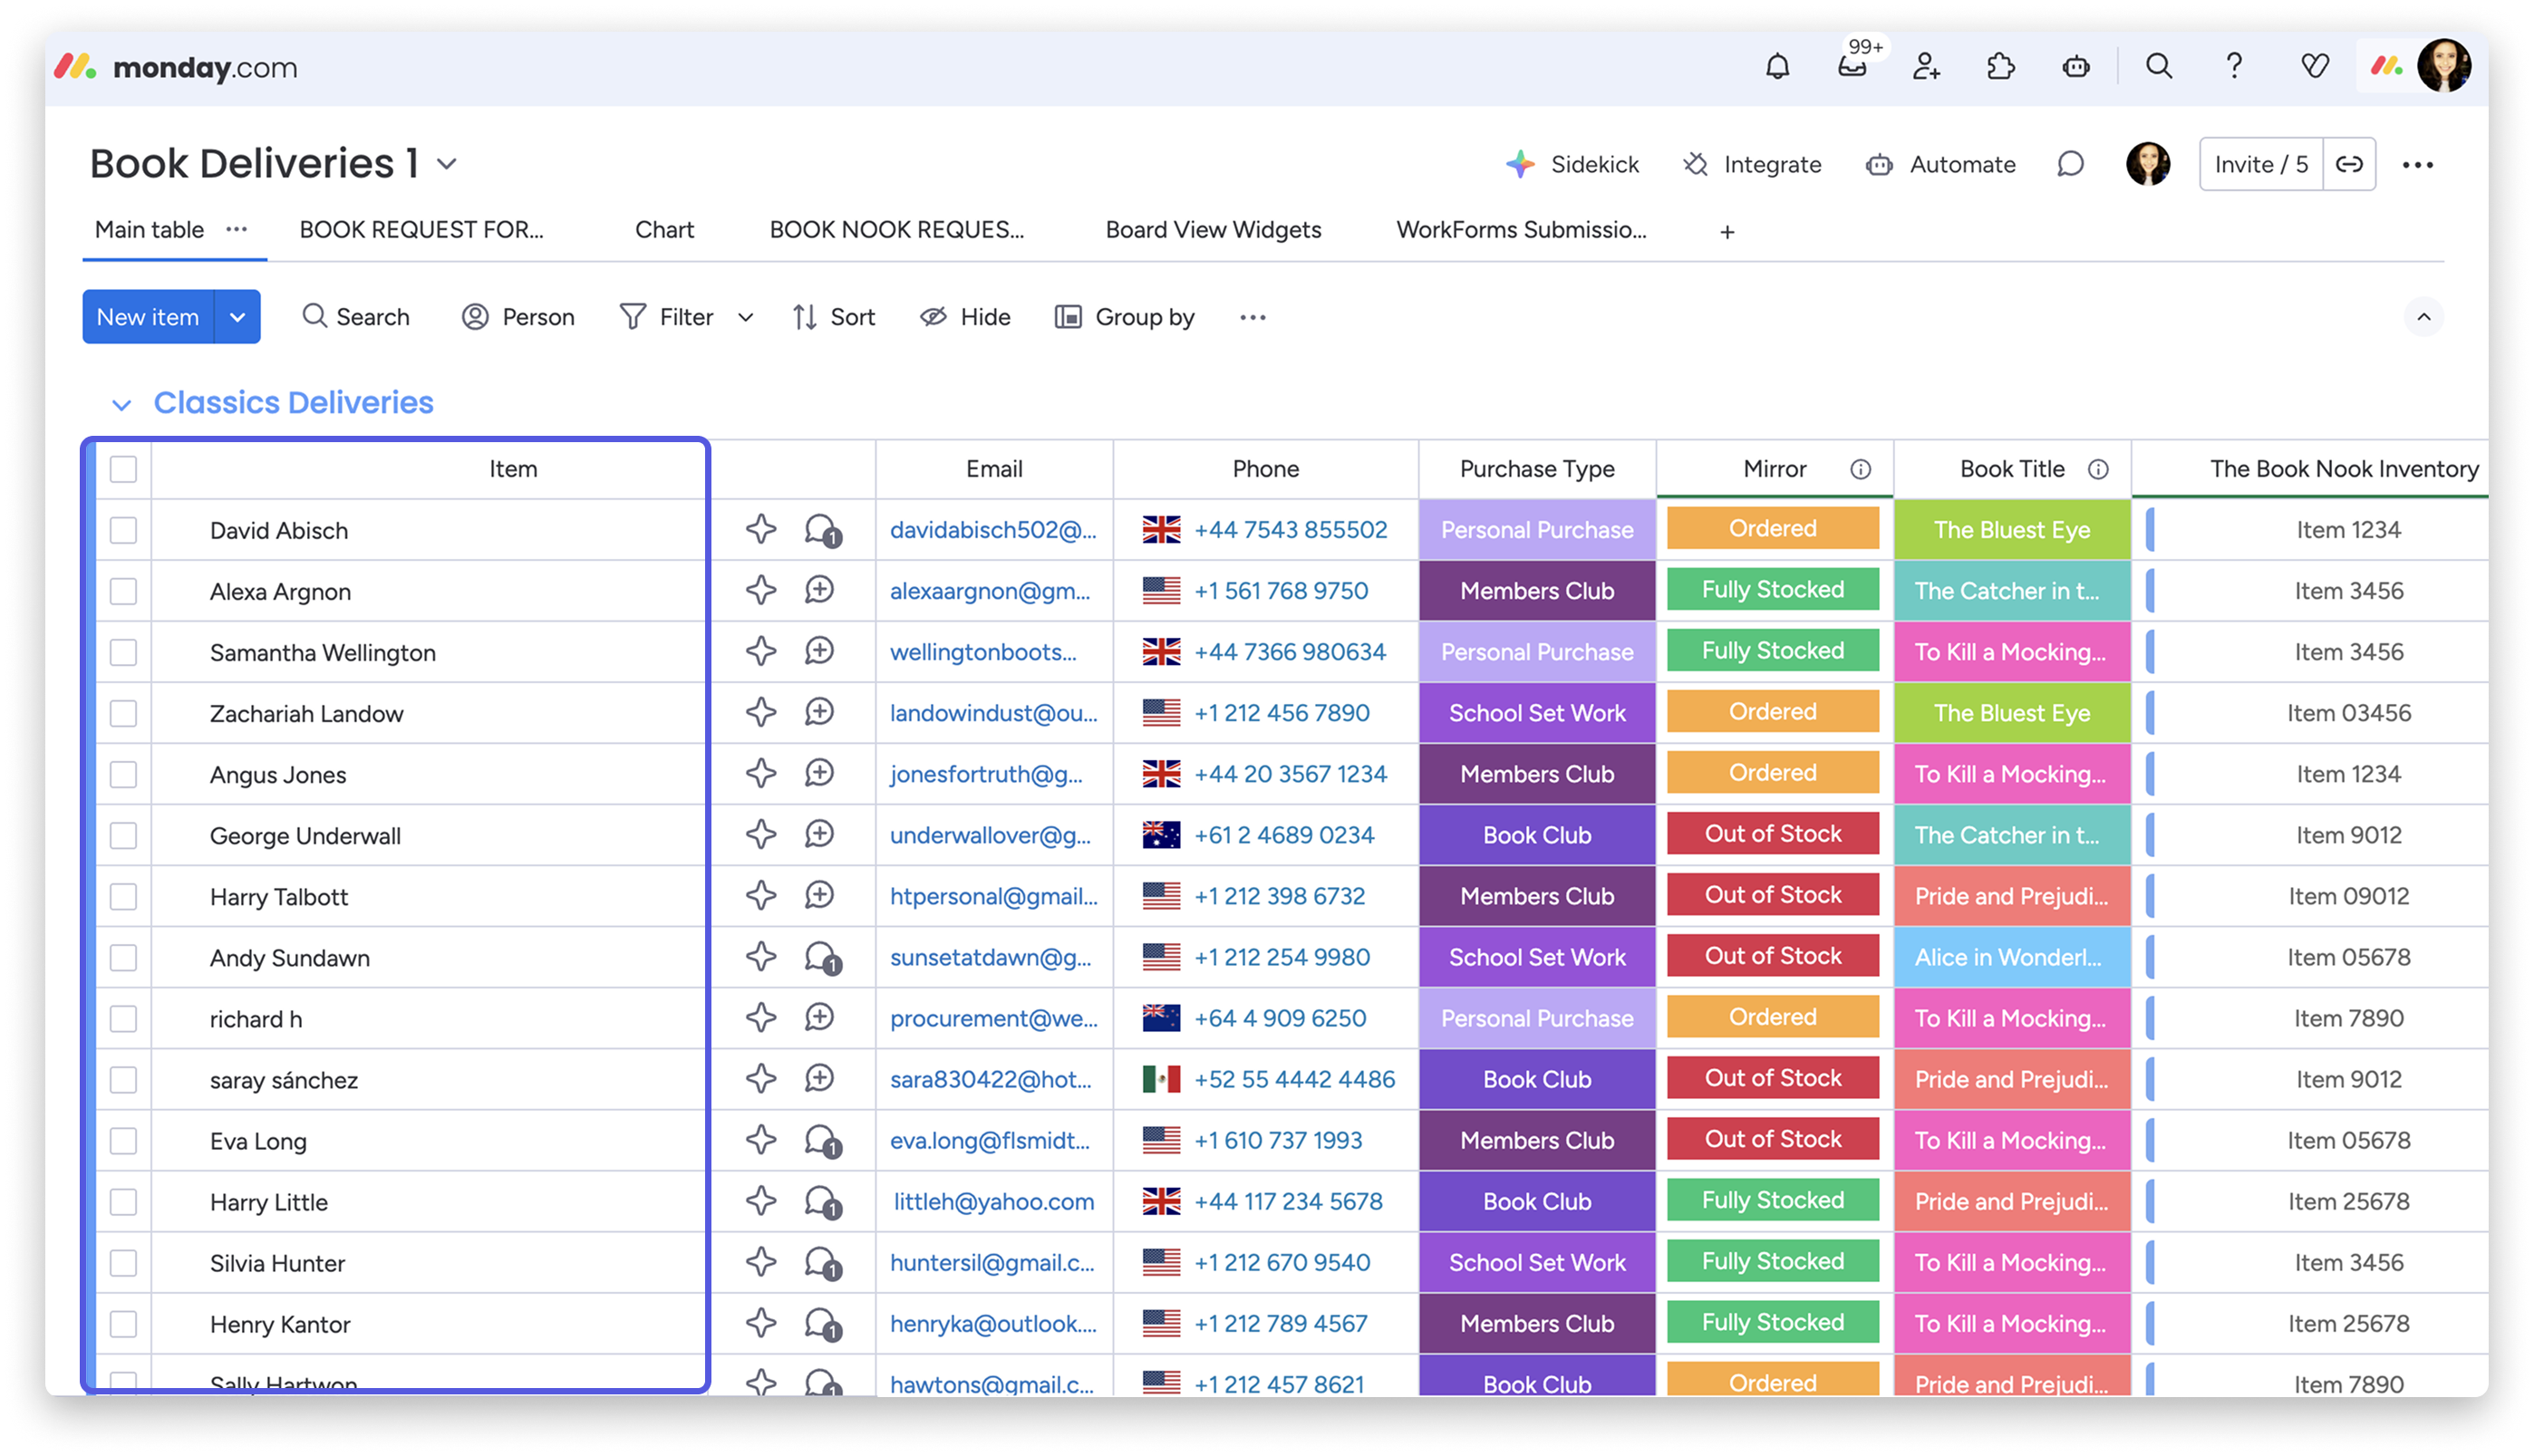The image size is (2534, 1456).
Task: Open the Book Deliveries 1 board dropdown
Action: (x=447, y=164)
